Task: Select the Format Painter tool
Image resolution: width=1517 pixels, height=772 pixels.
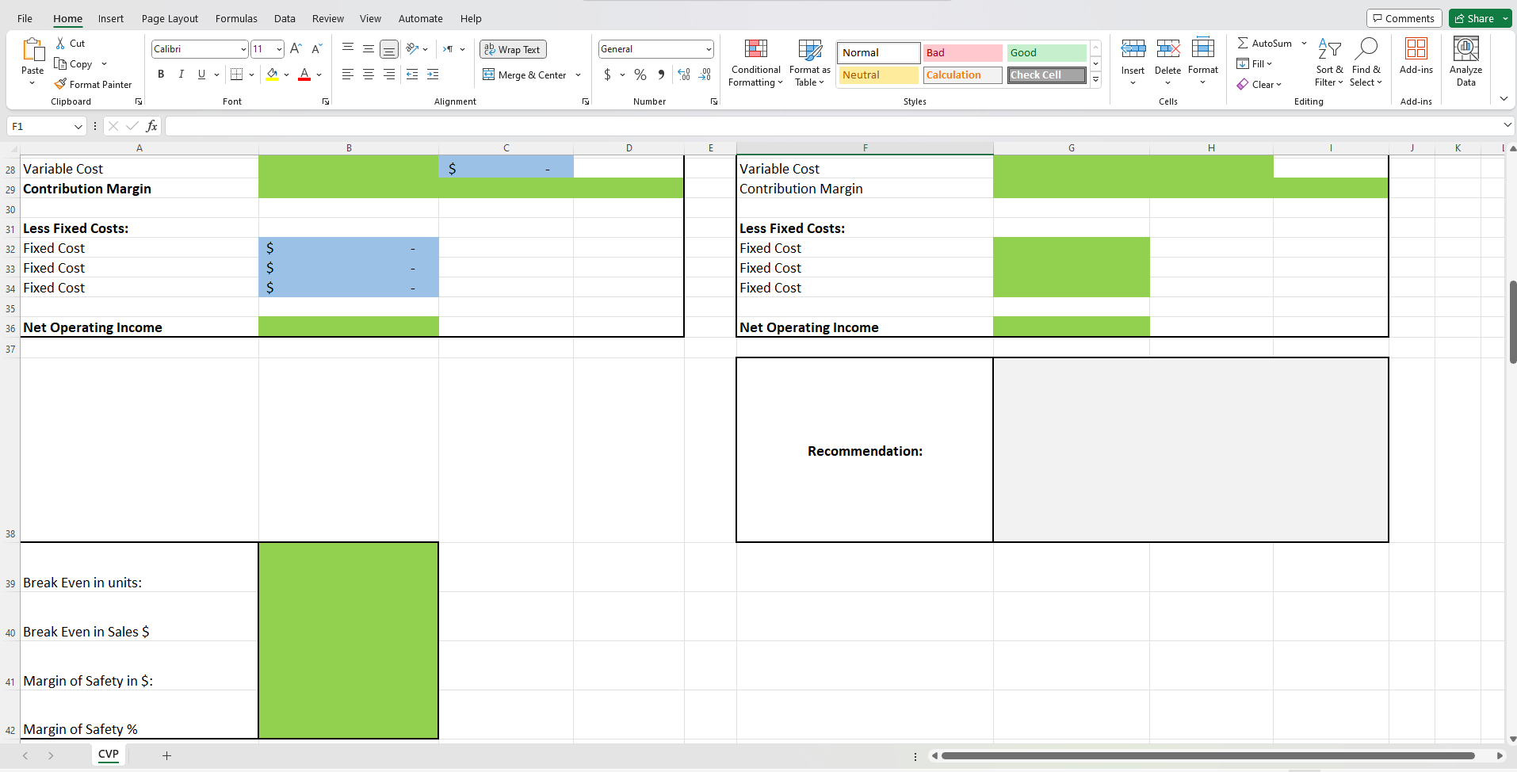Action: coord(93,84)
